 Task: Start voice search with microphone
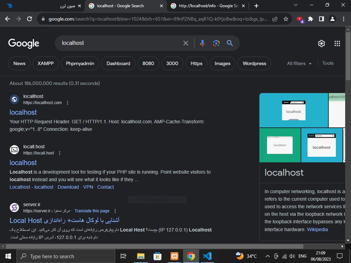pos(202,43)
